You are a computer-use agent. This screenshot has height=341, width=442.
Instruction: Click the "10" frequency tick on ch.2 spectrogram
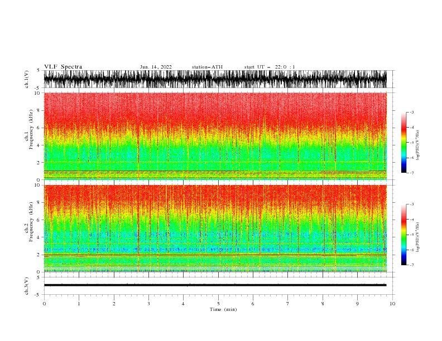[37, 185]
